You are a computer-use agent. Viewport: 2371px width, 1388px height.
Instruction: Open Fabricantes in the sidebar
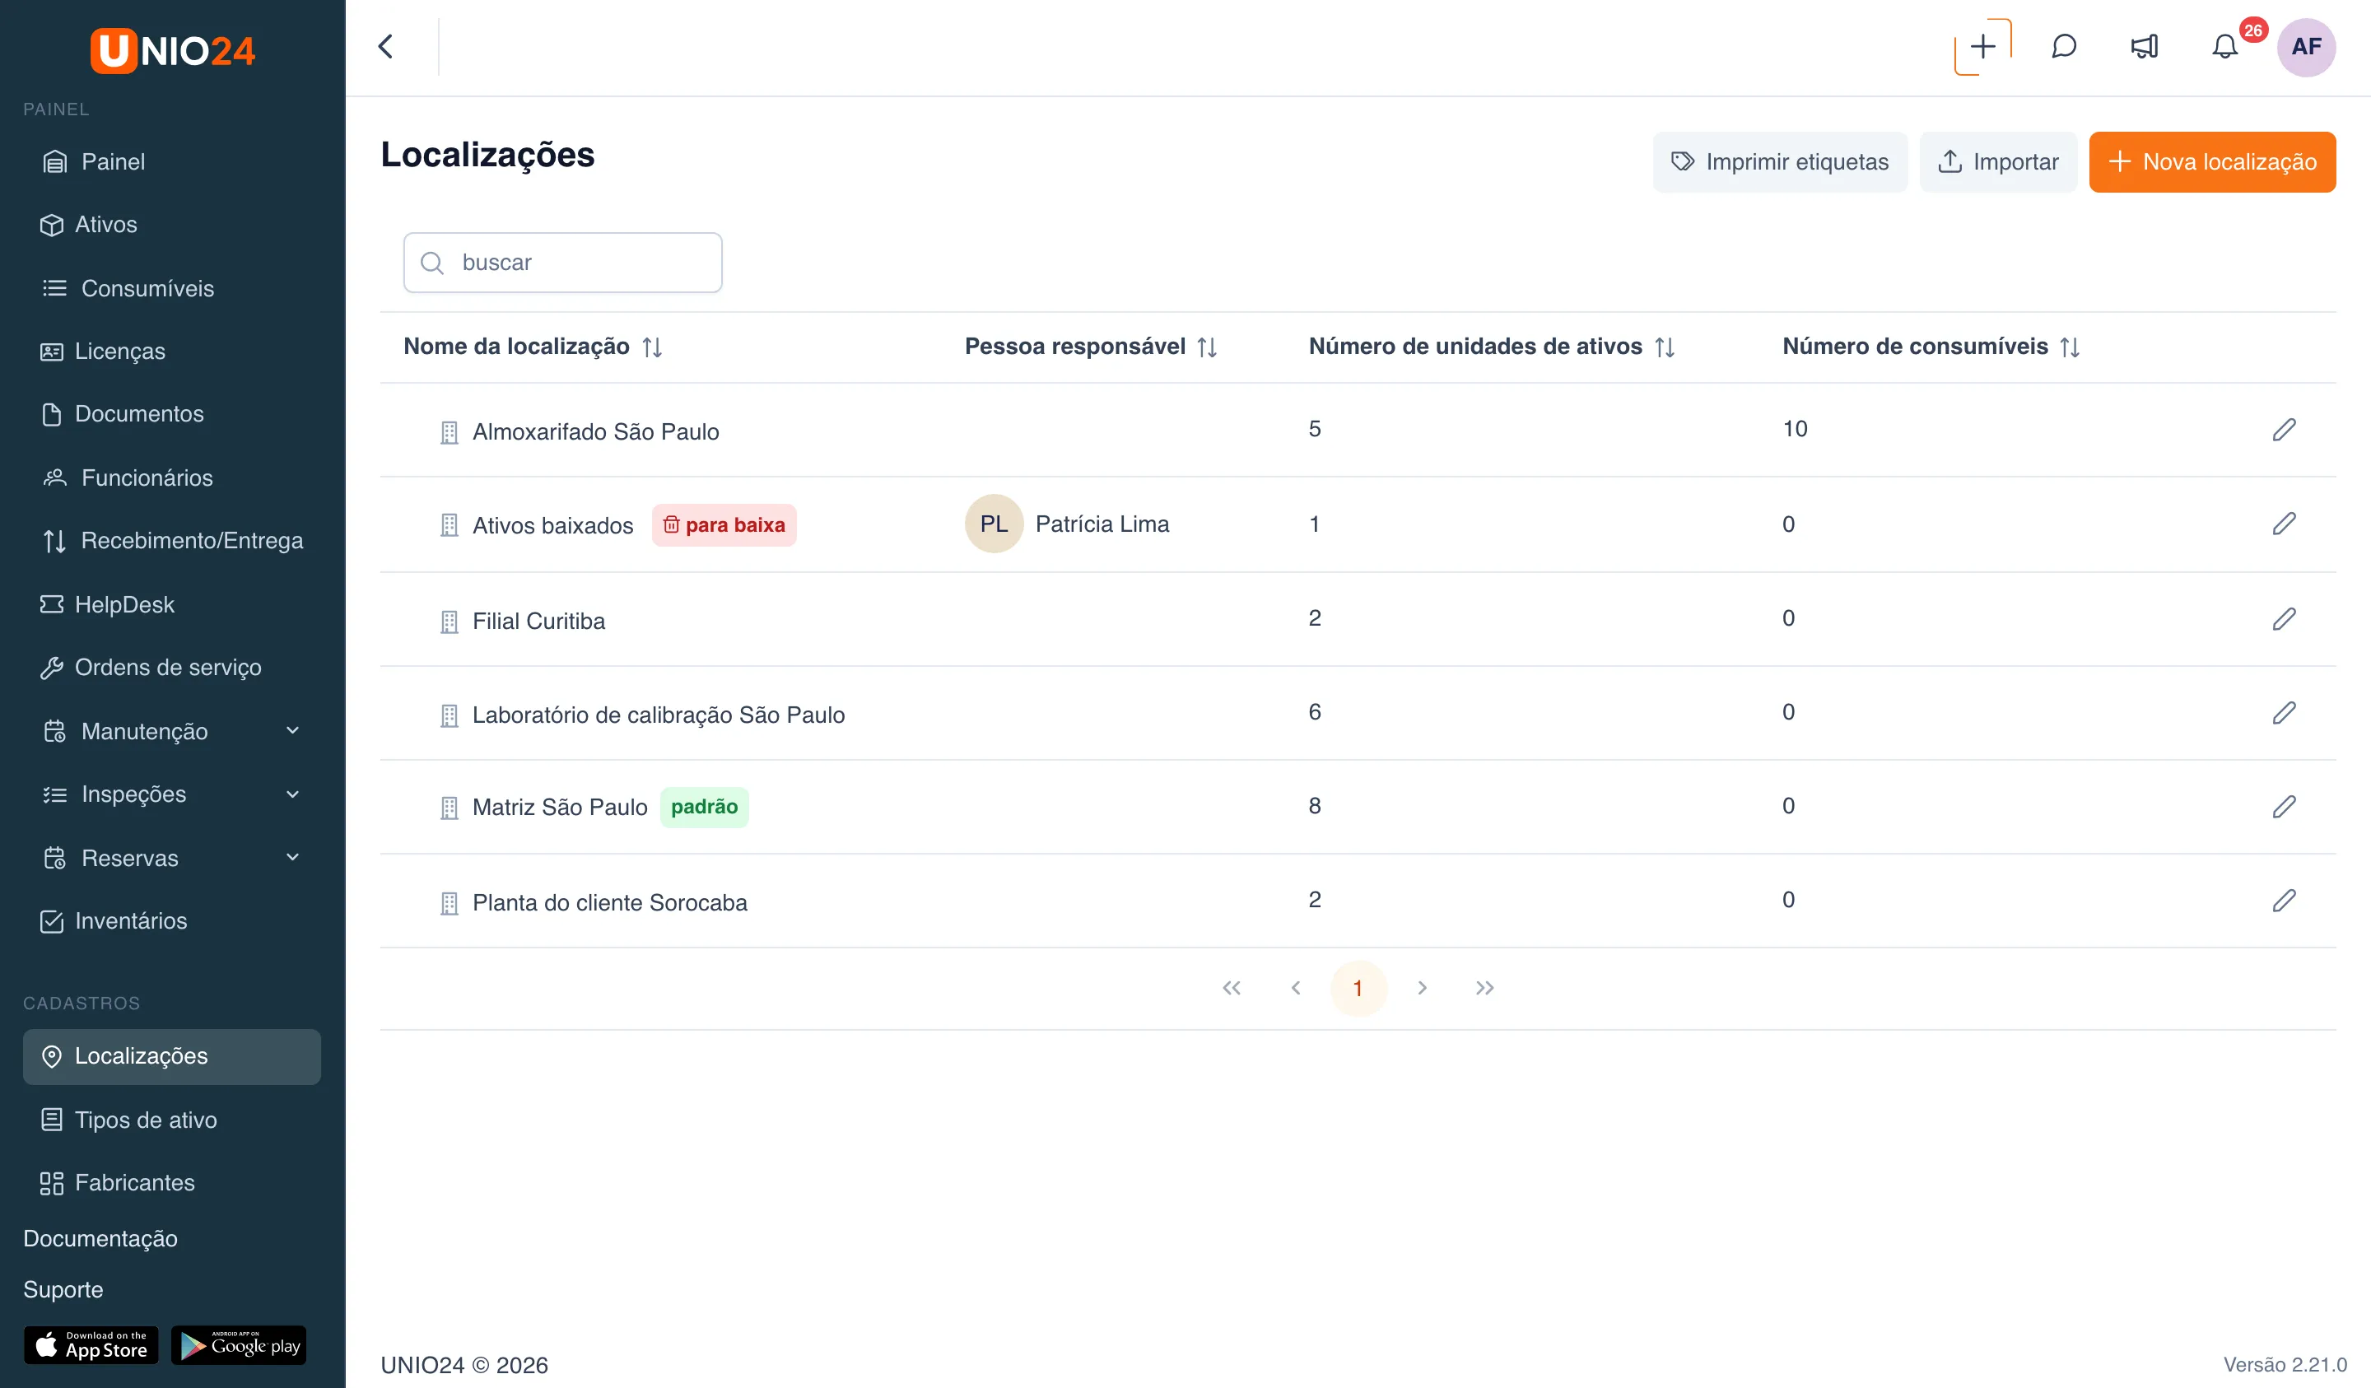172,1183
